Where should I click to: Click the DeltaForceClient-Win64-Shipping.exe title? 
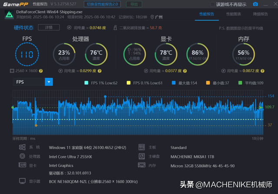[49, 12]
